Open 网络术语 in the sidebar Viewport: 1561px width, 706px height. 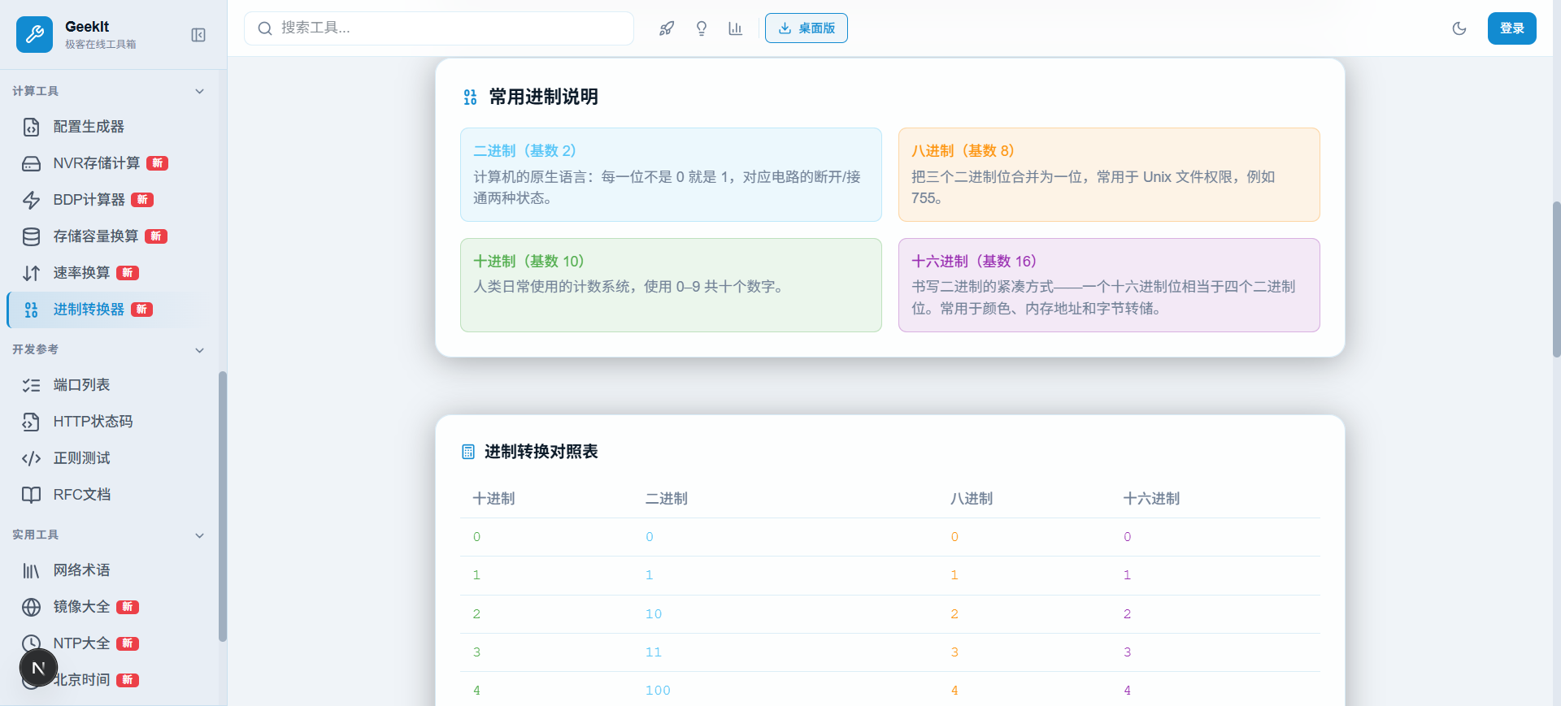110,570
